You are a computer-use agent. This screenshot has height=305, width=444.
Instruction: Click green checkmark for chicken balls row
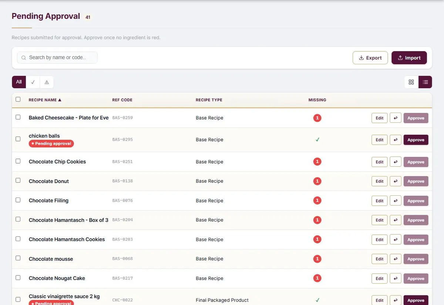tap(317, 140)
